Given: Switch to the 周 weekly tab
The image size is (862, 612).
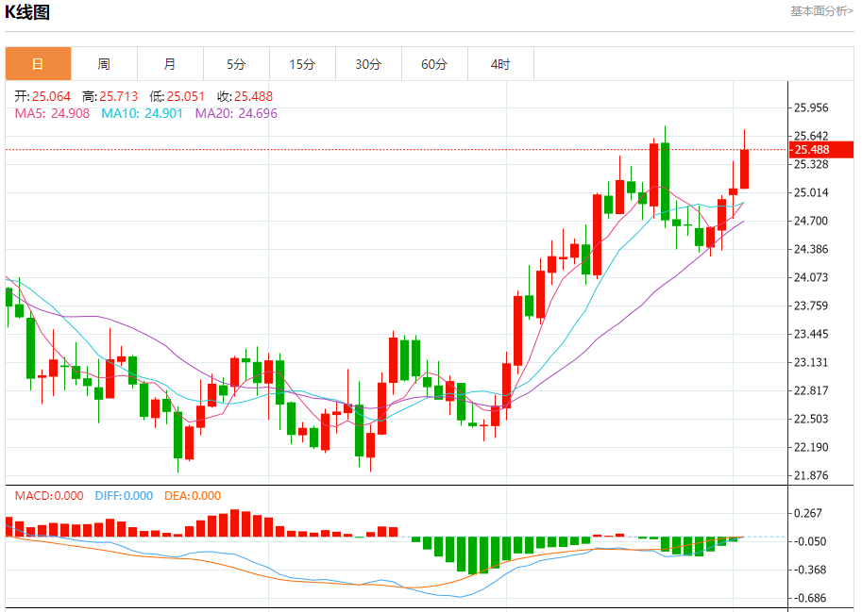Looking at the screenshot, I should [x=104, y=64].
